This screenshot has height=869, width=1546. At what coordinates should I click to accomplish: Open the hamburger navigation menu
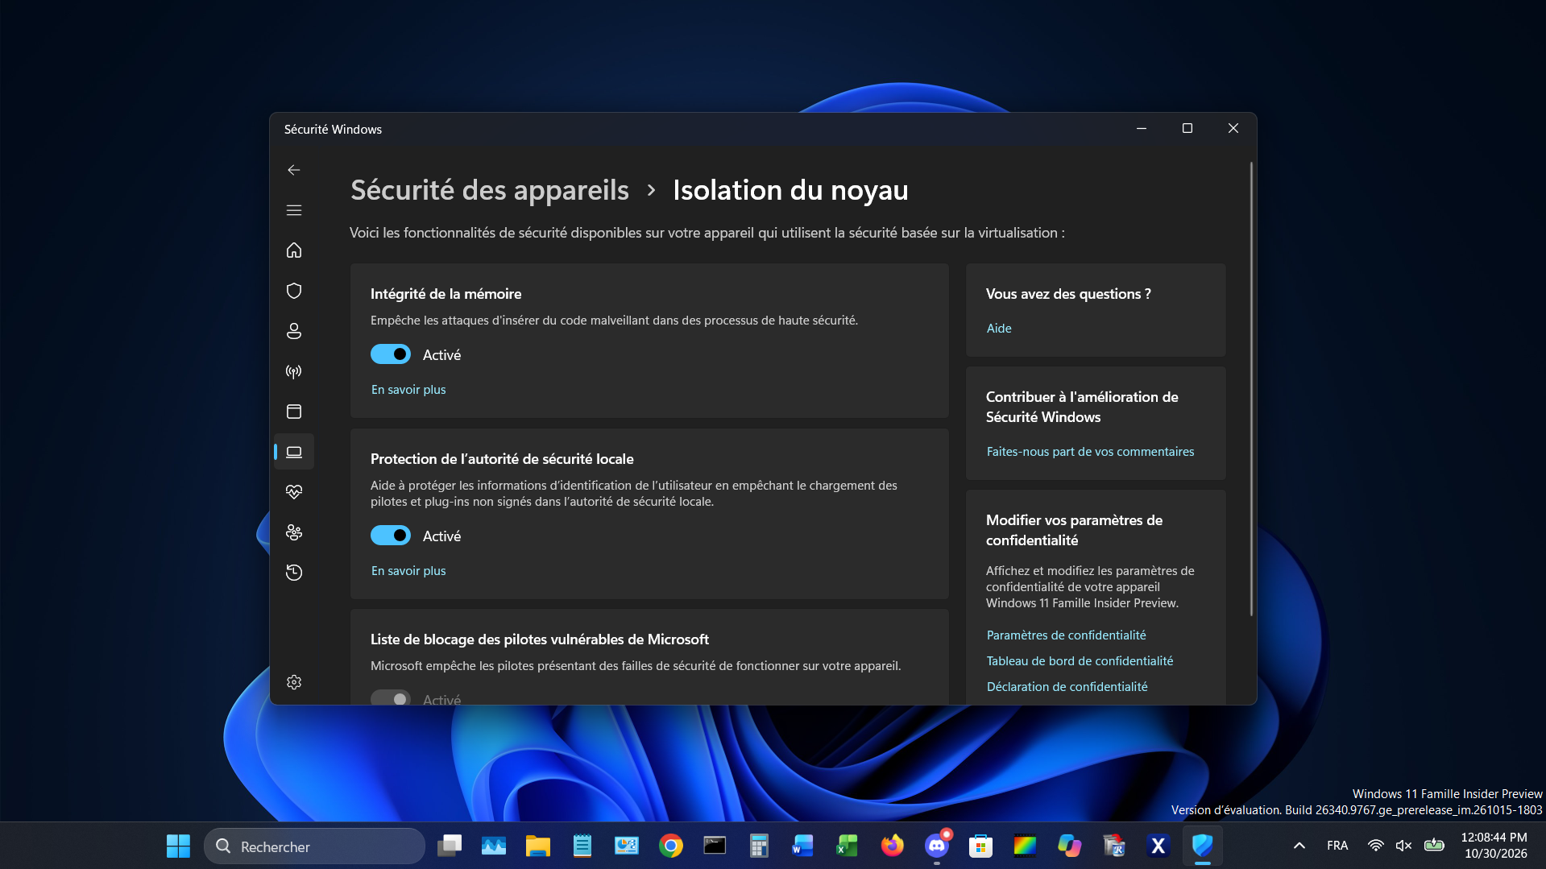point(294,210)
